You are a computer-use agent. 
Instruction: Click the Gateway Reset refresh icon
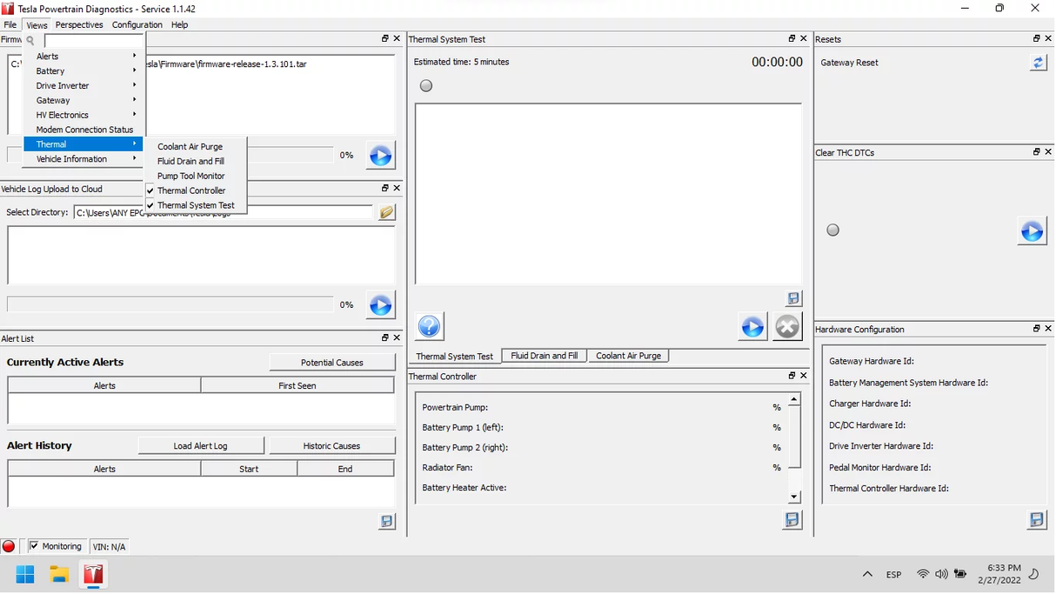coord(1038,63)
